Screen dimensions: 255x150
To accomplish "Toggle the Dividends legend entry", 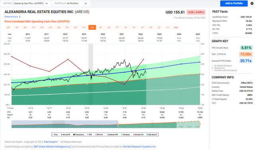I will tap(126, 134).
